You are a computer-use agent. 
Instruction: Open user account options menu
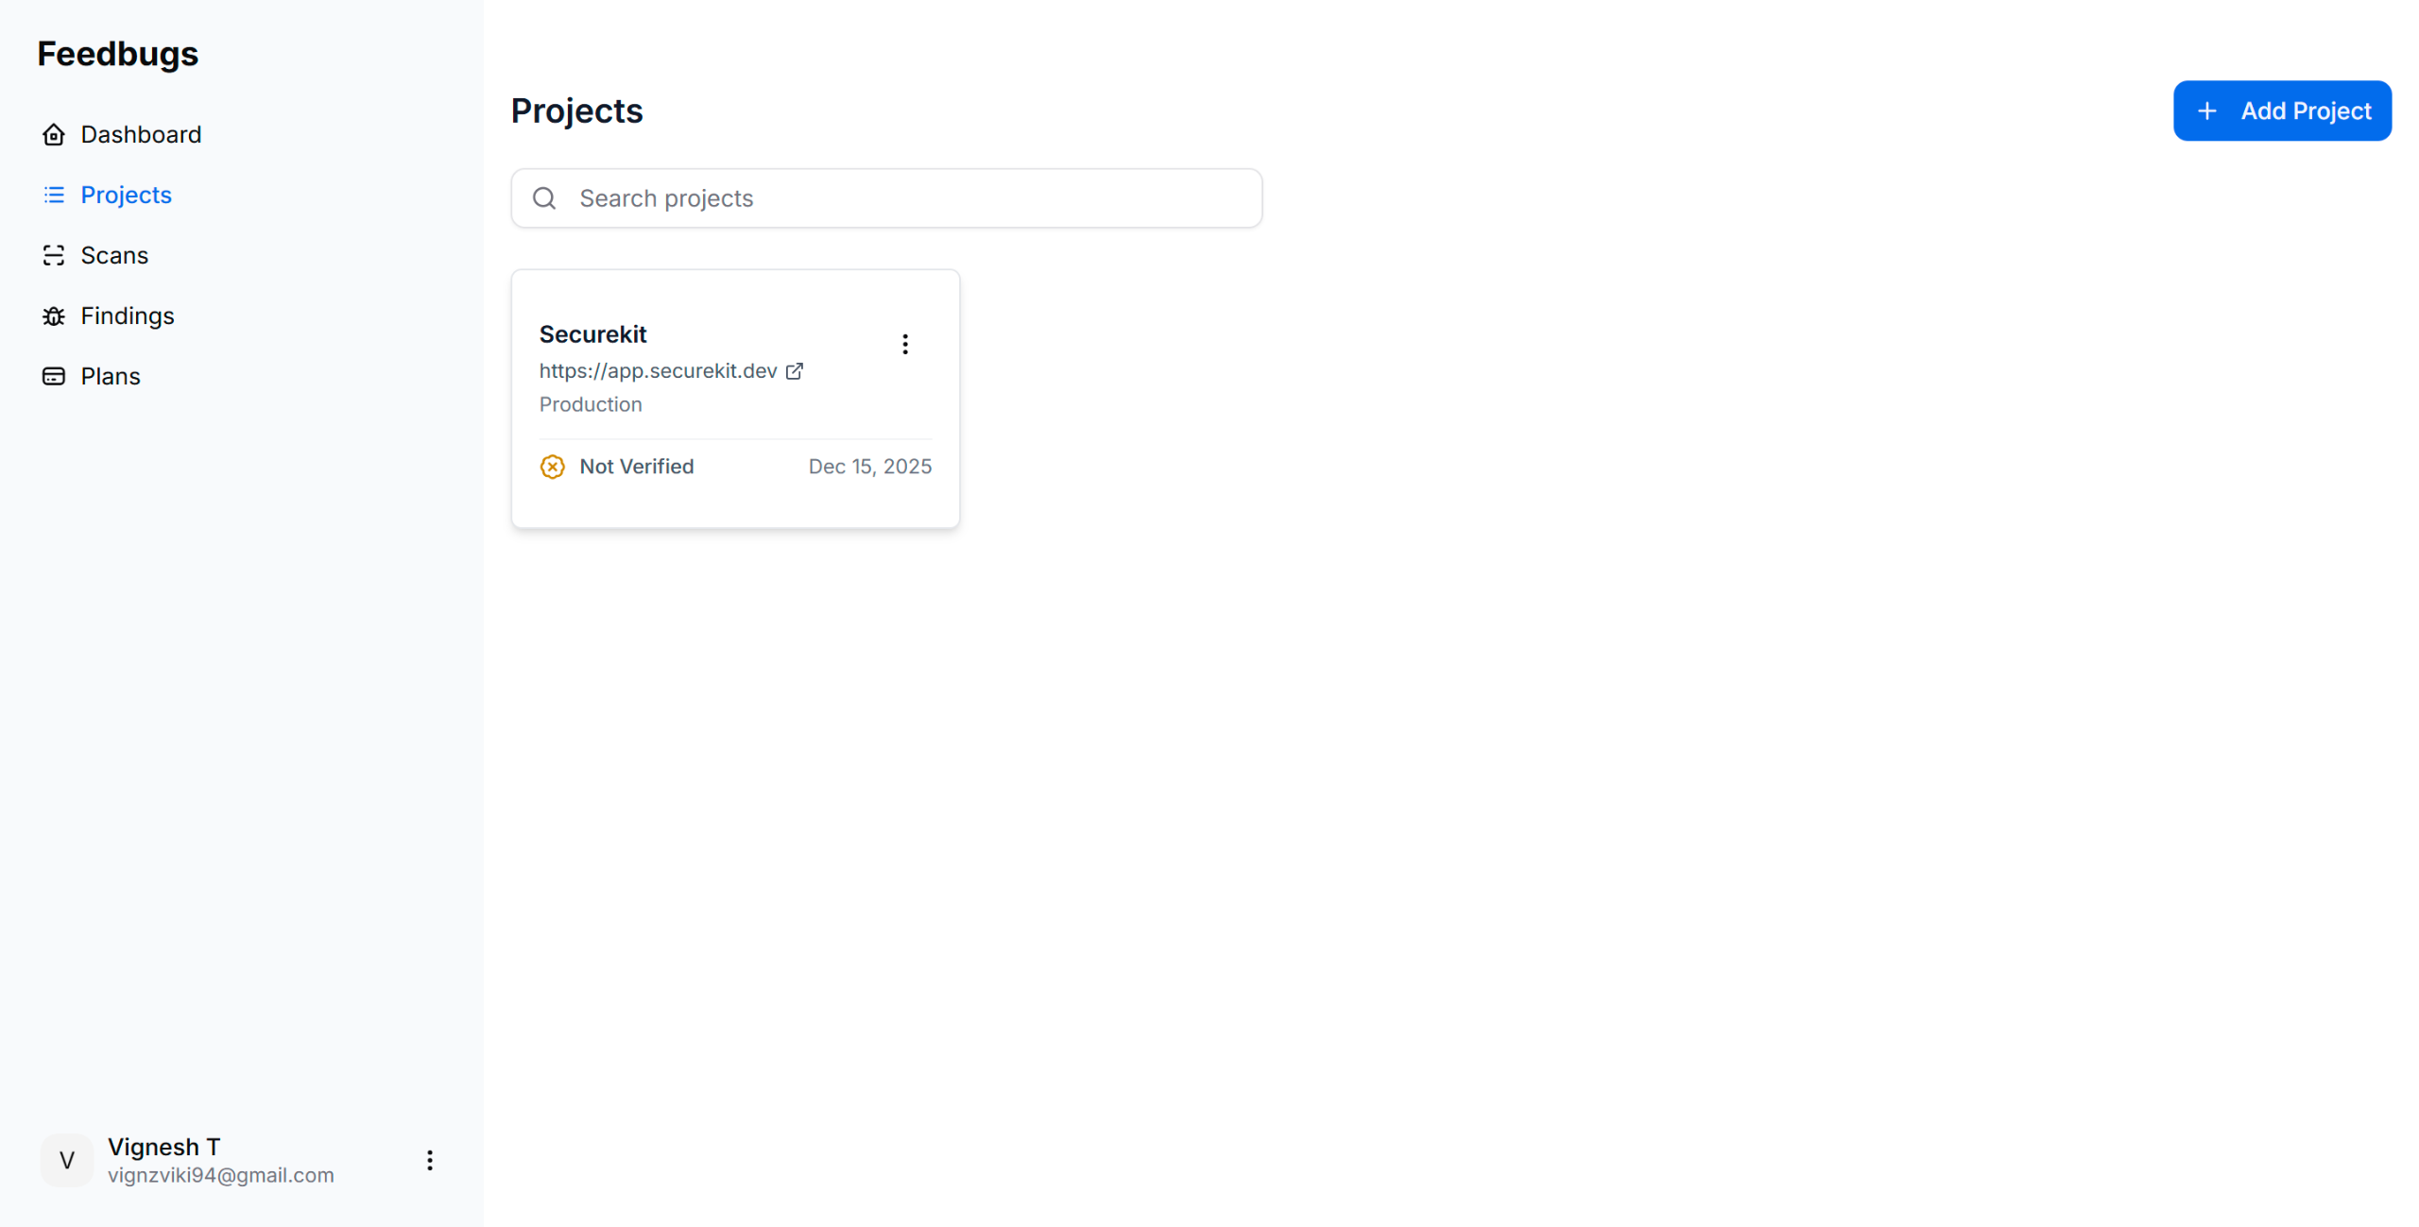pos(430,1160)
